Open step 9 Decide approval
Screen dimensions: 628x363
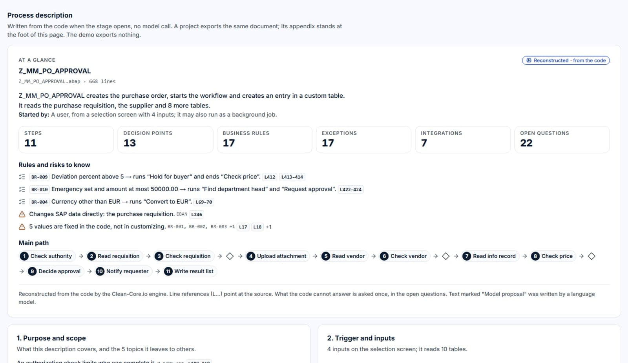(55, 271)
